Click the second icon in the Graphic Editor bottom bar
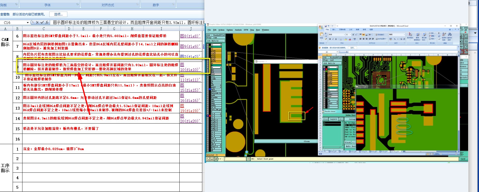479x192 pixels. click(212, 159)
